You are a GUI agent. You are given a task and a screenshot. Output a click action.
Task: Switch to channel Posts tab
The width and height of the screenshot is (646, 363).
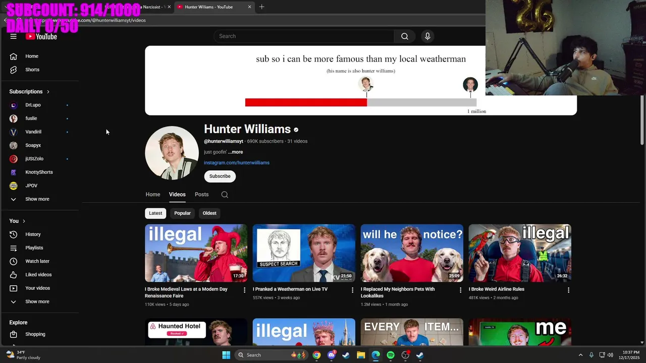[x=201, y=195]
